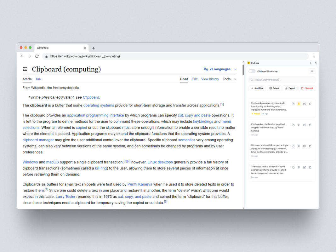Delete the 'Windows and macOS support' clip
Screen dimensions: 336x252
click(x=310, y=146)
